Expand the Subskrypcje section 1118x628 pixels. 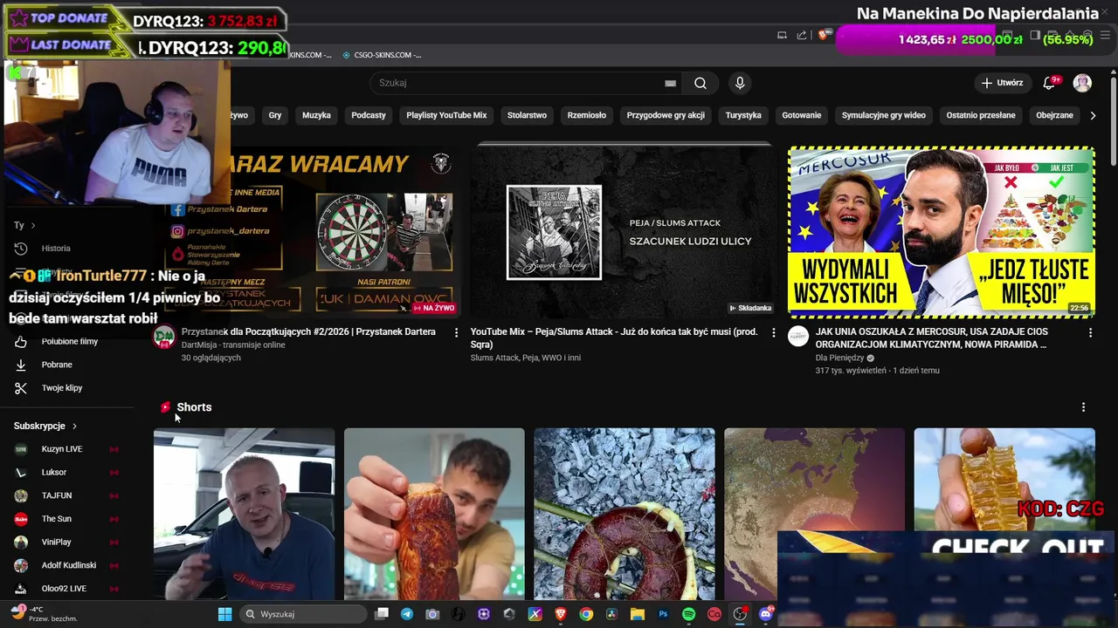45,426
